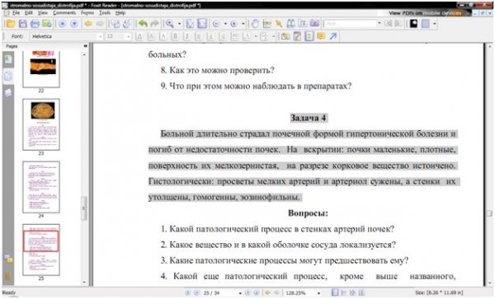Click the snapshot camera icon

click(x=314, y=23)
